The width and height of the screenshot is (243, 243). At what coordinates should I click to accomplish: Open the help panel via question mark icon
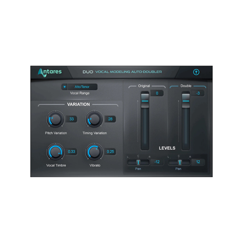click(196, 72)
